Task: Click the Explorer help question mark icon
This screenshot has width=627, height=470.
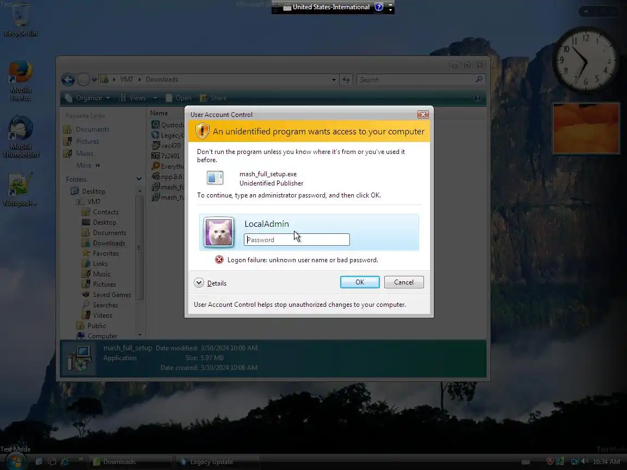Action: pyautogui.click(x=477, y=98)
